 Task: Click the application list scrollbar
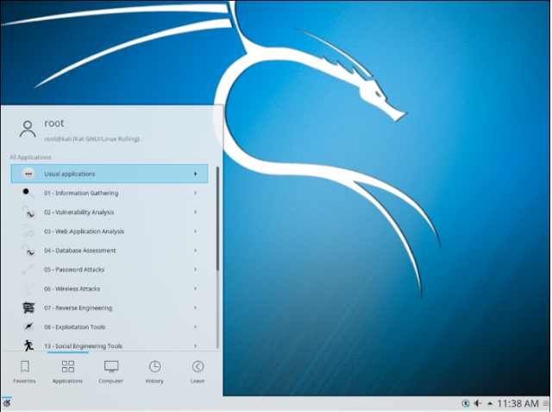tap(218, 219)
